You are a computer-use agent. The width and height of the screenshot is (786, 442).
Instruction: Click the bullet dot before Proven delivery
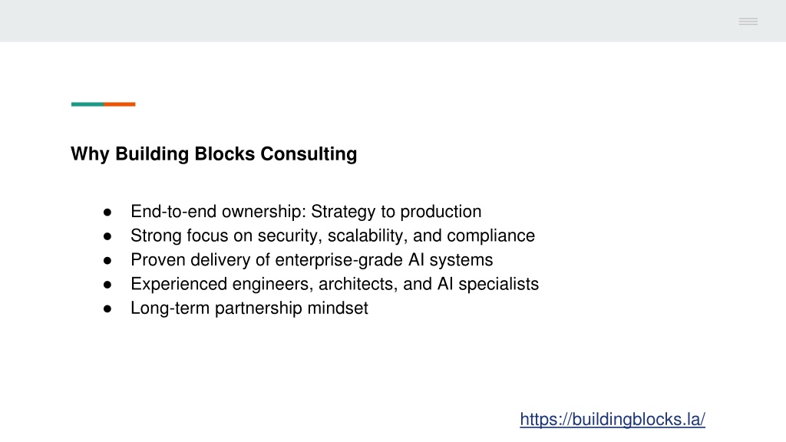pos(107,261)
